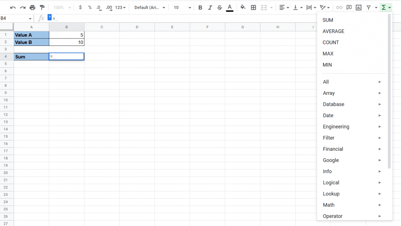Open the text color picker
This screenshot has height=226, width=401.
(x=229, y=7)
